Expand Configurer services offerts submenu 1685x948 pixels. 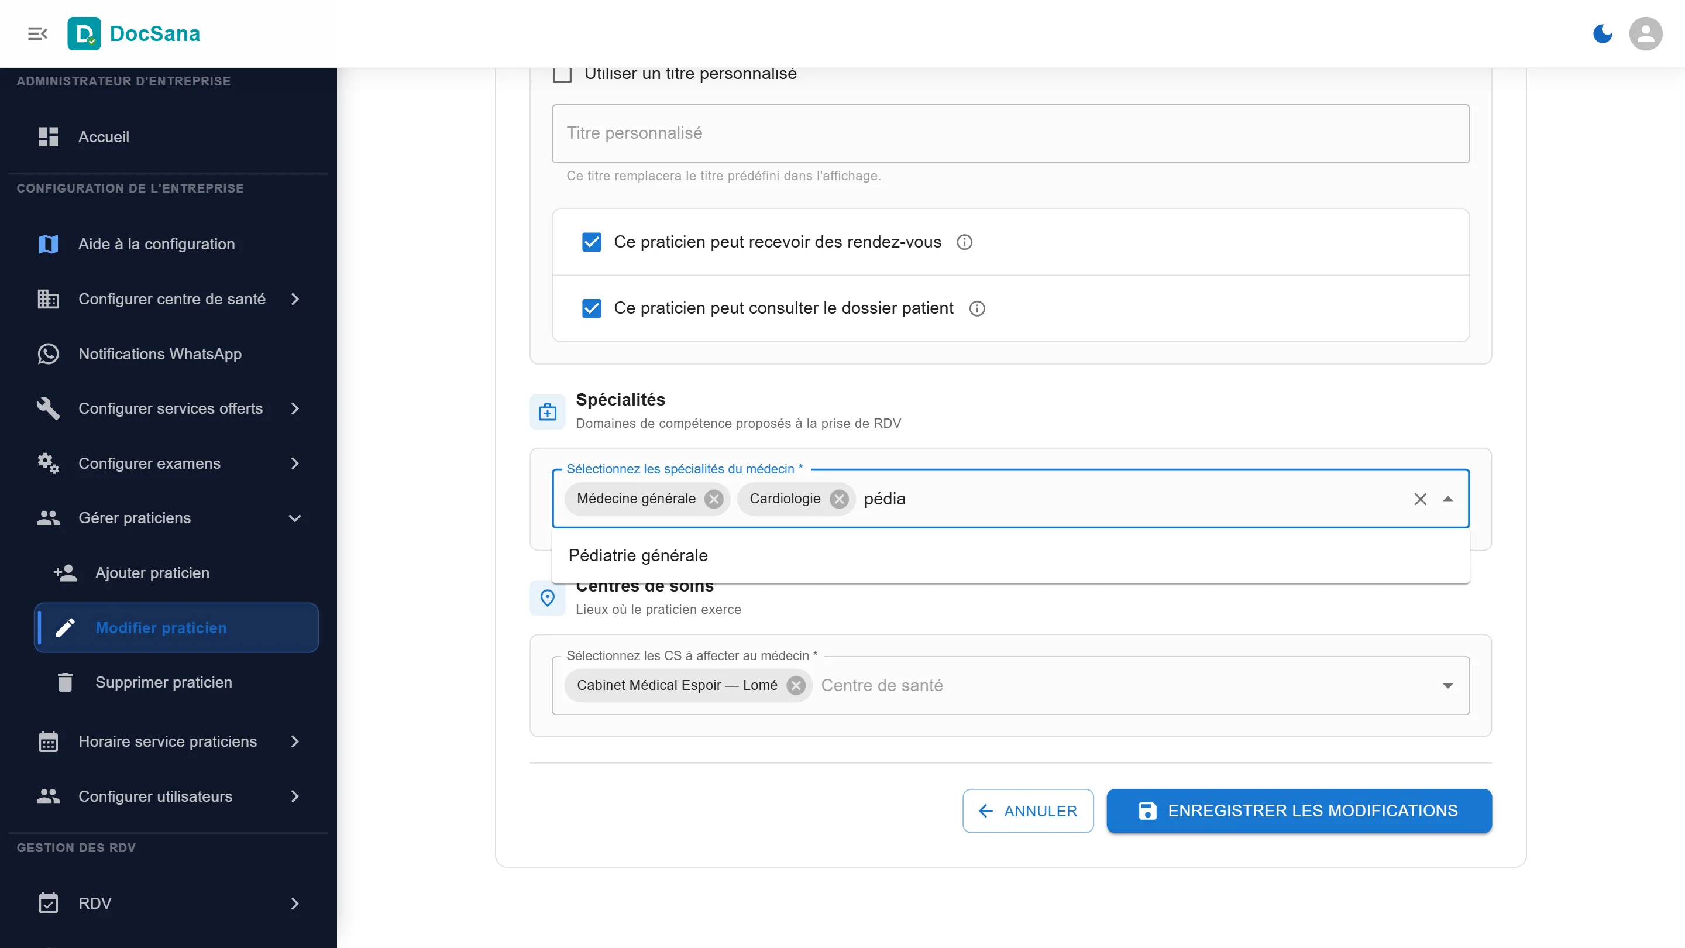(x=295, y=408)
